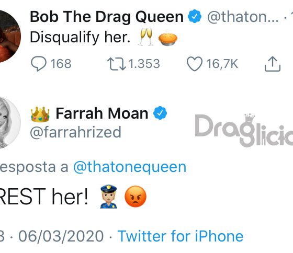Screen dimensions: 293x253
Task: Click the crown emoji beside Farrah Moan
Action: [x=40, y=114]
